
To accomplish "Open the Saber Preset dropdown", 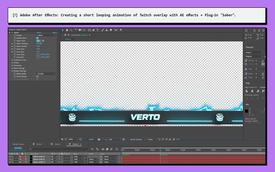I will click(x=46, y=35).
